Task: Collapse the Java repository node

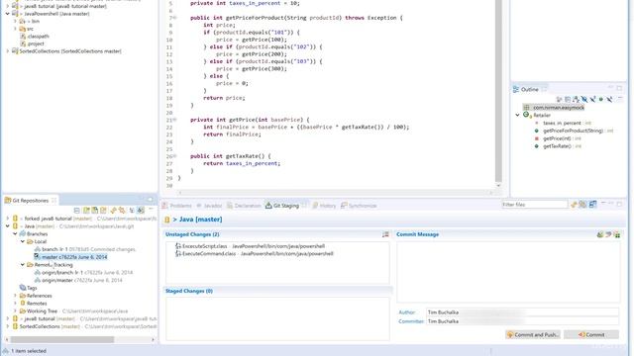Action: point(8,226)
